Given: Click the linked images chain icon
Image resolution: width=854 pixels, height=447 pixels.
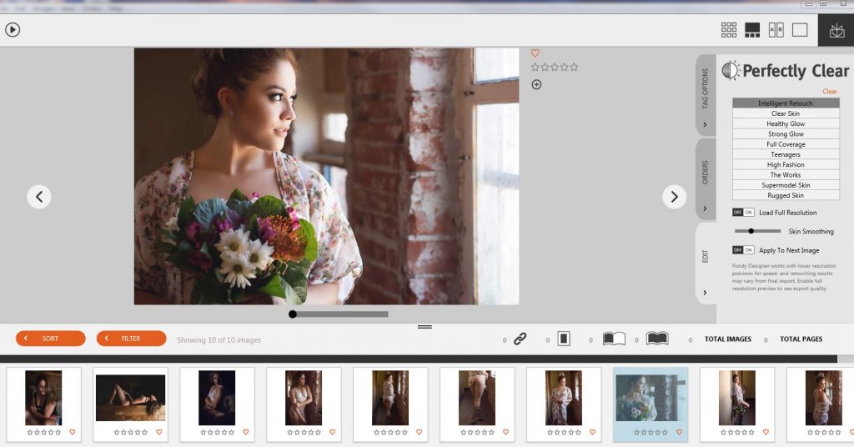Looking at the screenshot, I should (520, 339).
